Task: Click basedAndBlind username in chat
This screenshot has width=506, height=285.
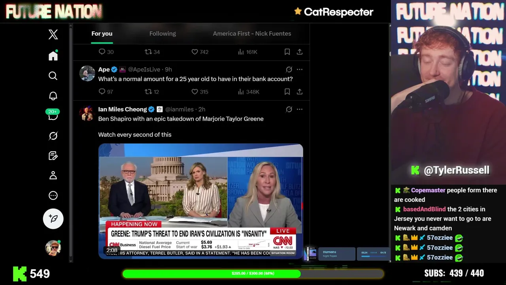Action: [424, 209]
